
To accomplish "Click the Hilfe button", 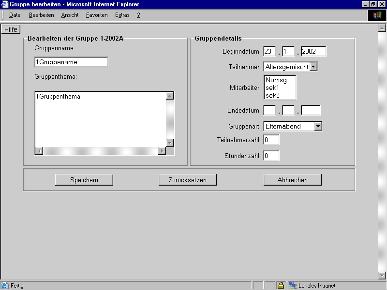I will [11, 29].
